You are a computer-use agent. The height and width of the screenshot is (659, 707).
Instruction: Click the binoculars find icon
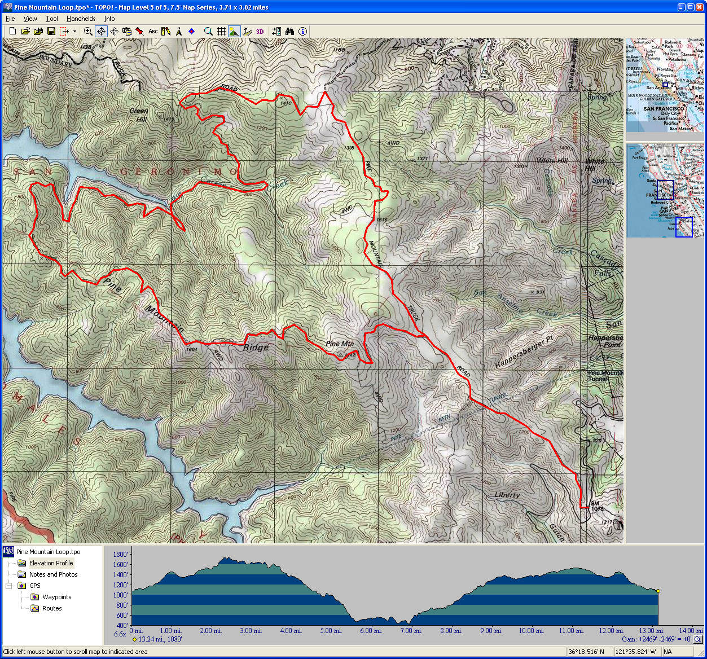coord(289,32)
